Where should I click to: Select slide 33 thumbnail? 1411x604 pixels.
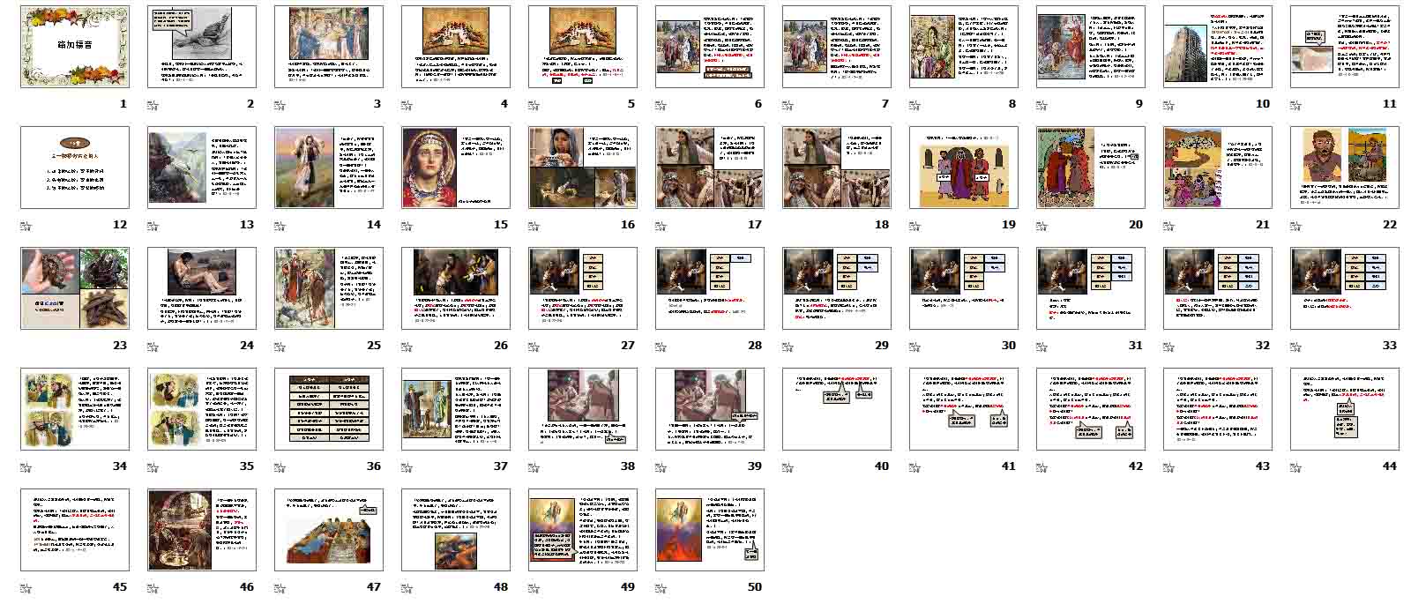tap(1344, 288)
